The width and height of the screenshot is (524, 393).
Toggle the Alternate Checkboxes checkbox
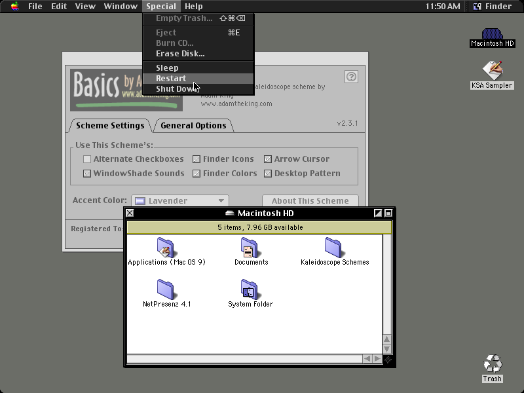[87, 159]
